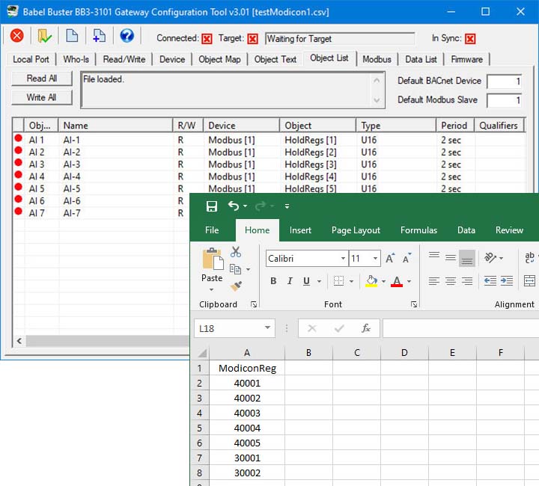Click the Select All corner triangle in Excel

click(202, 352)
